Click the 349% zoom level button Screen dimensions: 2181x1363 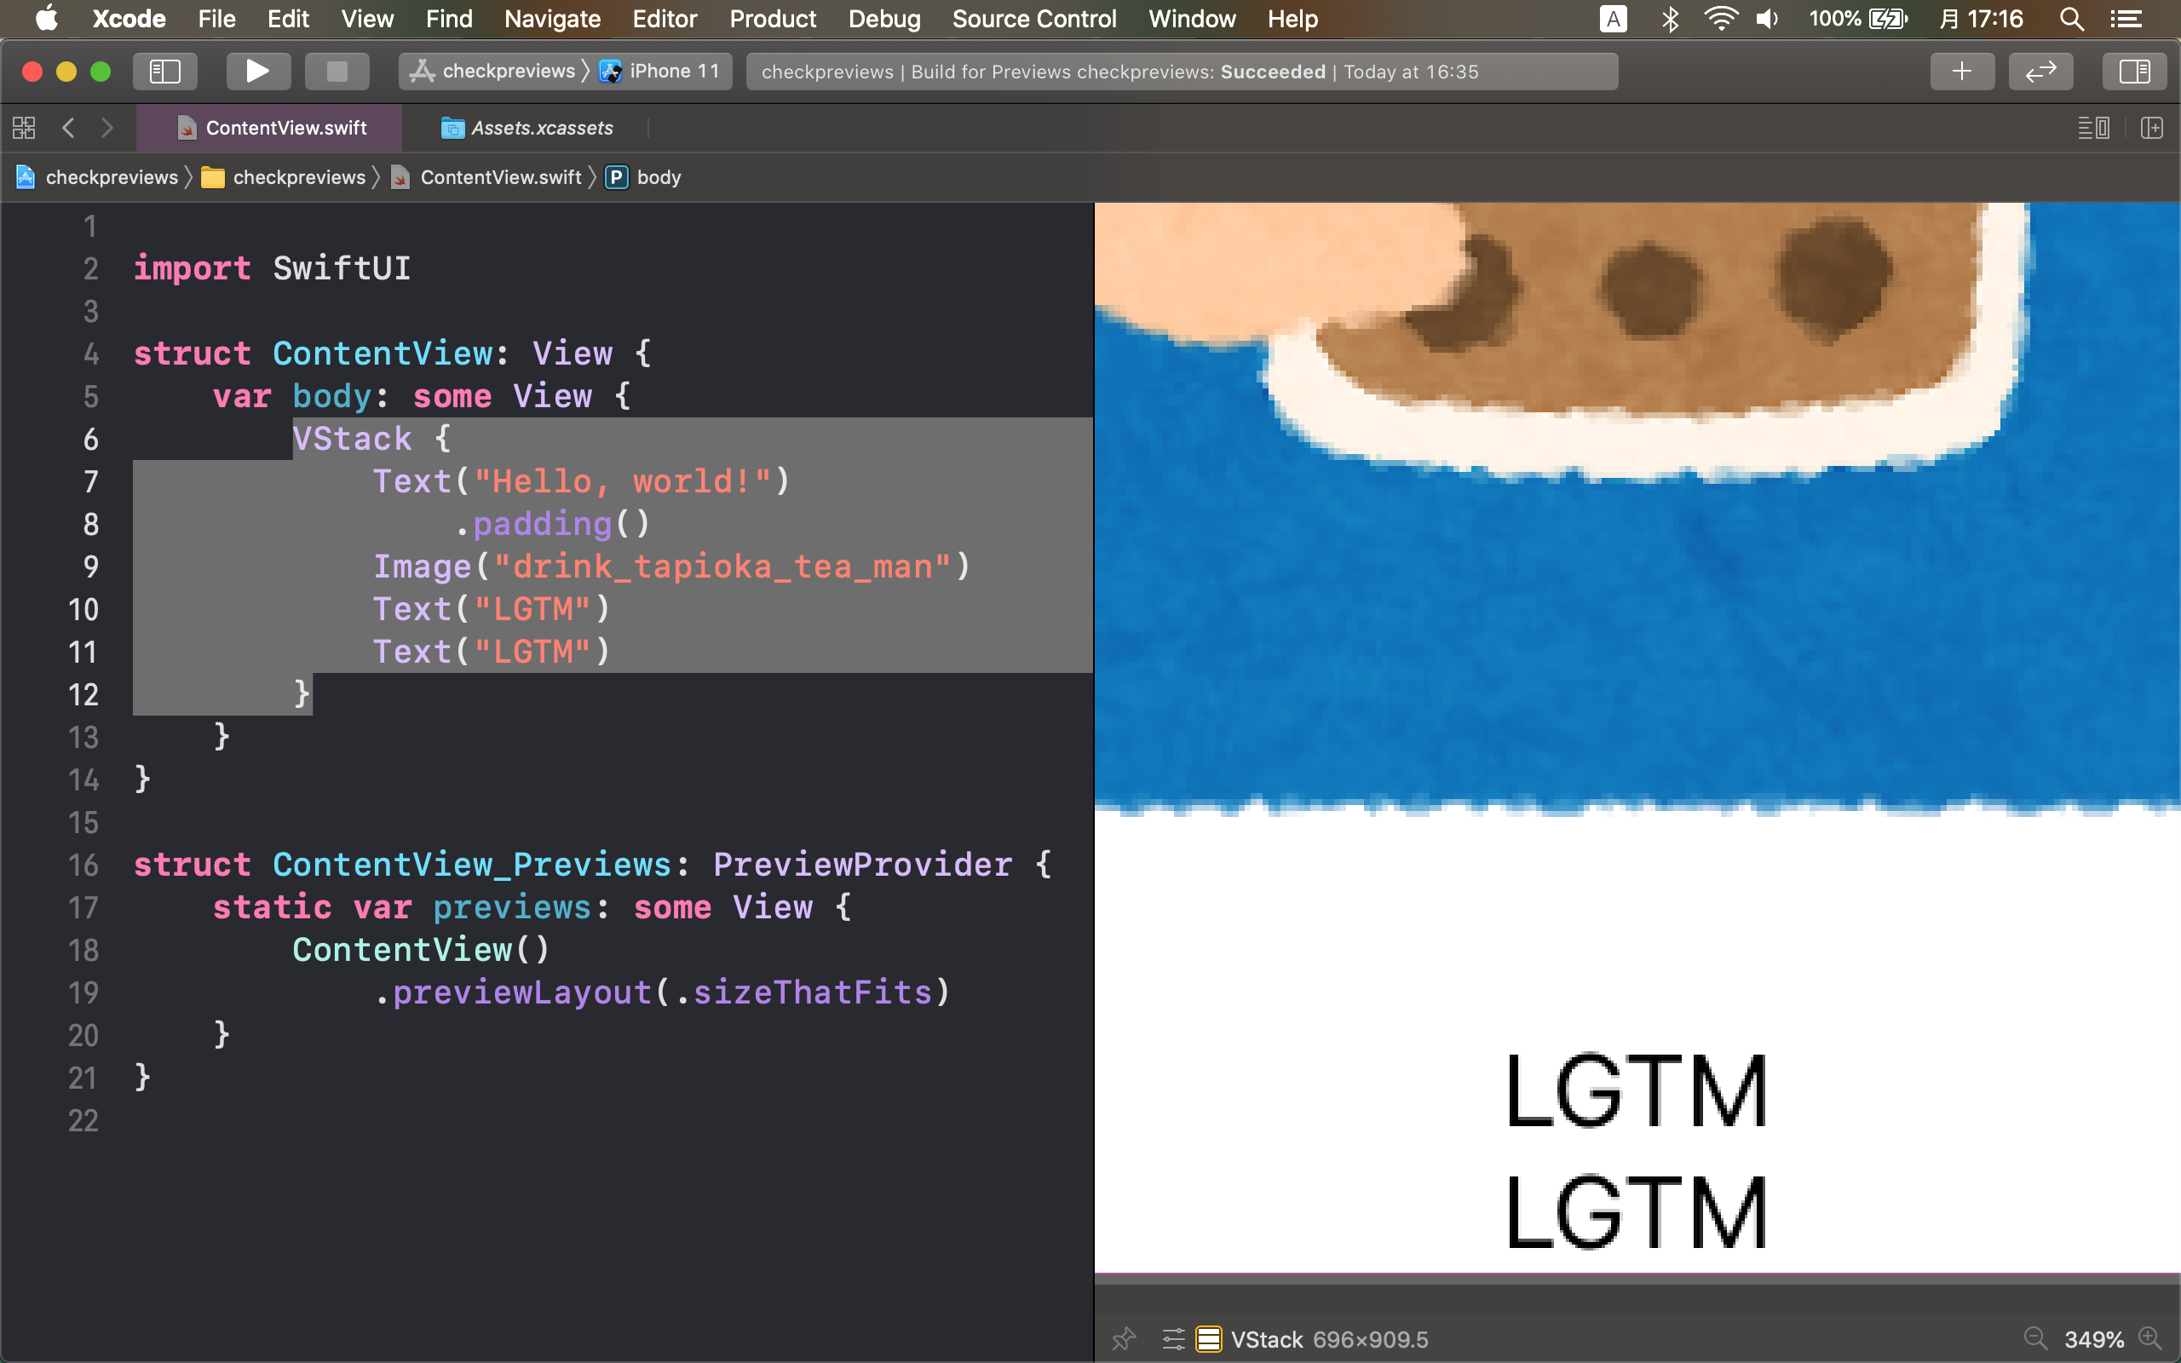coord(2092,1338)
